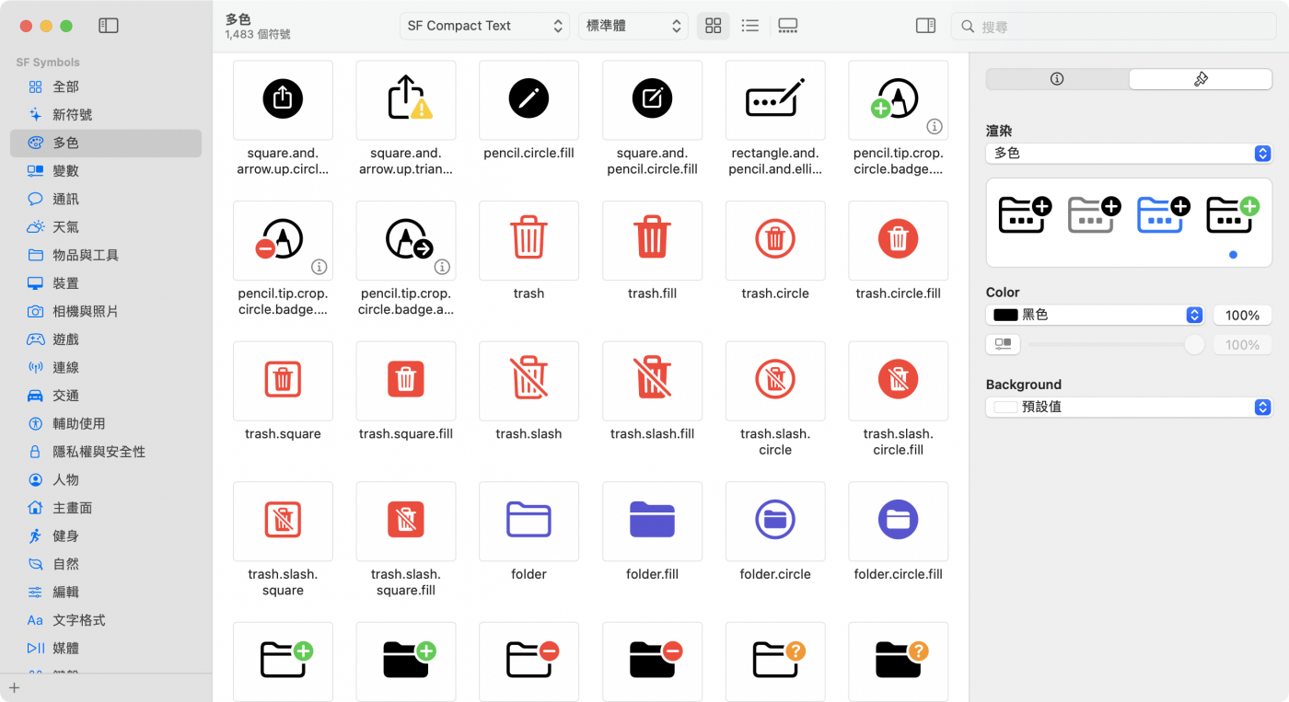Select trash.square.fill symbol tile
1289x702 pixels.
coord(406,381)
